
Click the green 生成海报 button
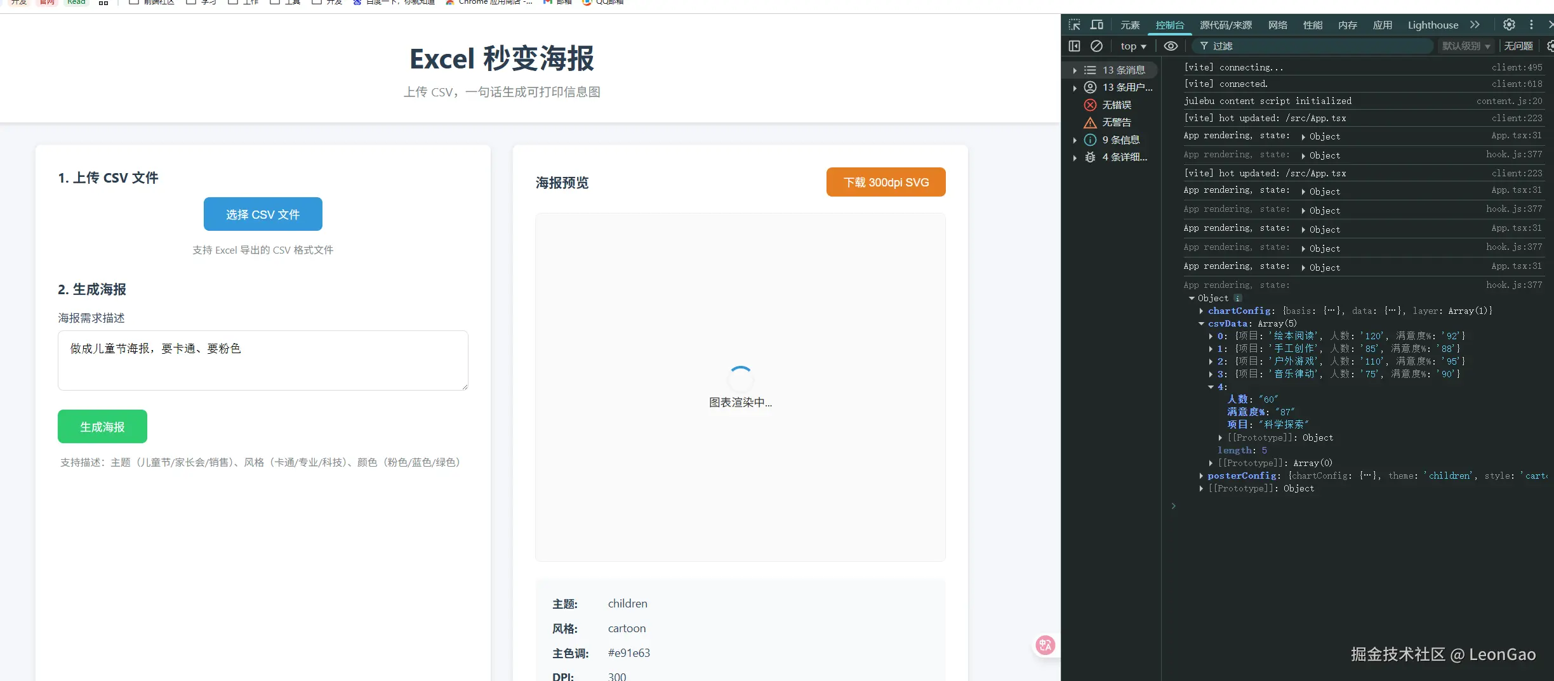(102, 427)
